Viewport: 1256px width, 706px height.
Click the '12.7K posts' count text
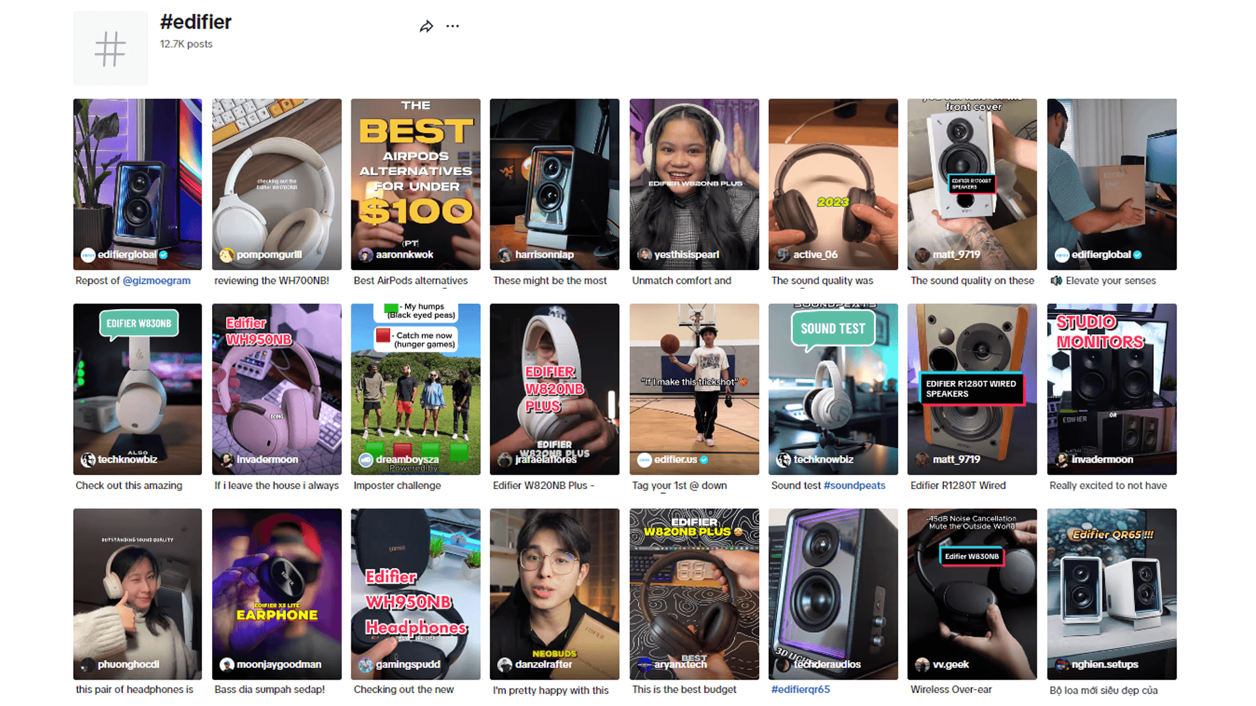[186, 44]
